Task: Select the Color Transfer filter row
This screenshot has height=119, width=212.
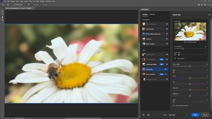Action: click(155, 74)
